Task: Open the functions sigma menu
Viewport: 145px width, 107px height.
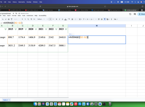Action: pos(112,19)
